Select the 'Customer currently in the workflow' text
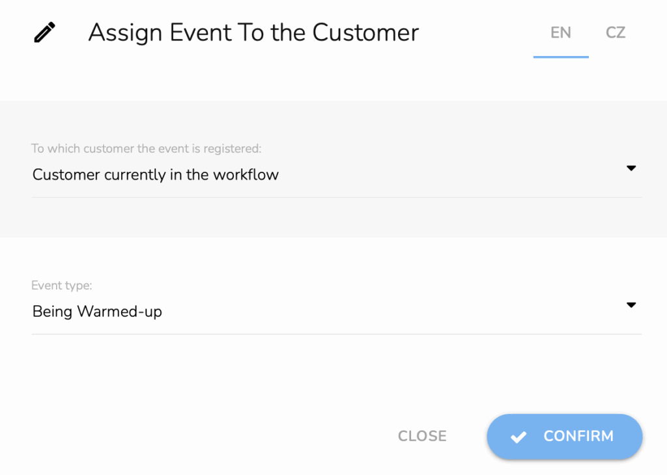Viewport: 667px width, 475px height. pyautogui.click(x=156, y=175)
